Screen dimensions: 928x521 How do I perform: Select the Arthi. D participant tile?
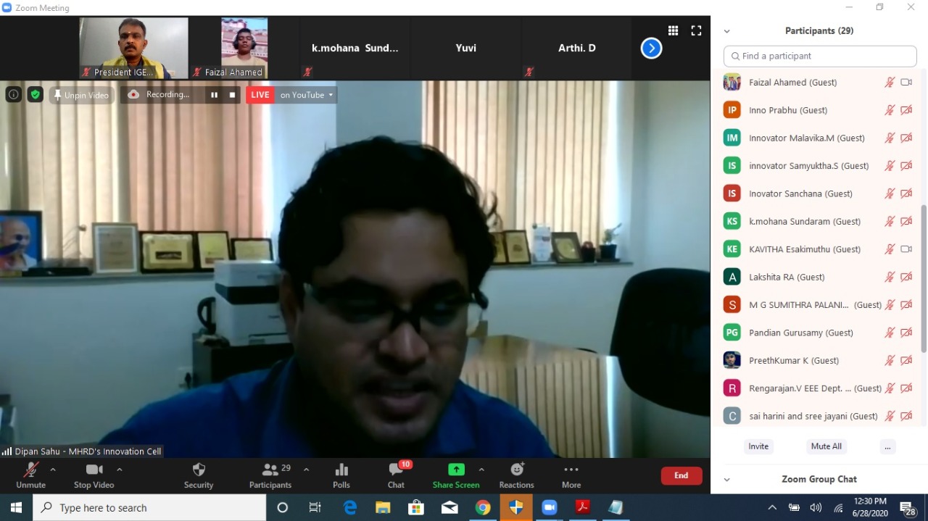click(x=576, y=48)
